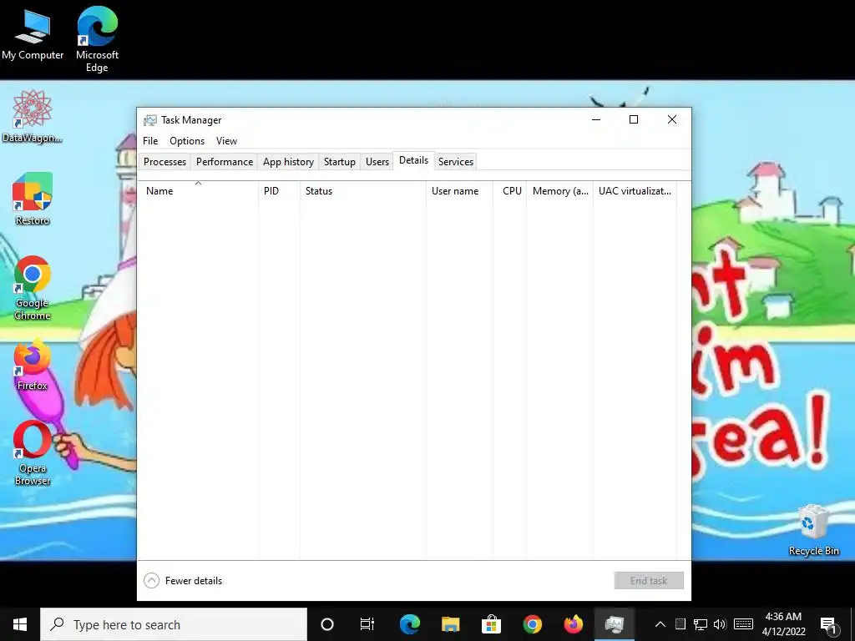855x641 pixels.
Task: Click the tray icon next to the hidden icons arrow
Action: point(680,624)
